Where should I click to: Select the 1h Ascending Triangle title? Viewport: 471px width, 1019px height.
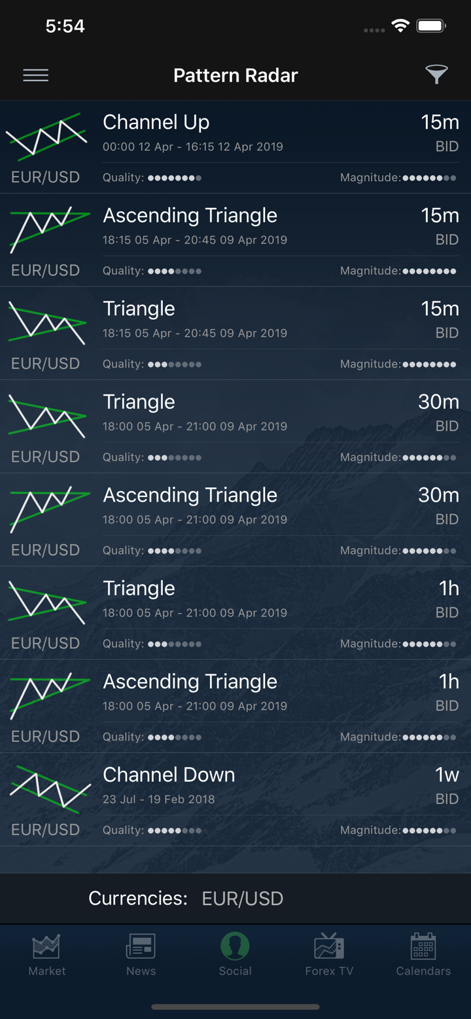coord(190,682)
